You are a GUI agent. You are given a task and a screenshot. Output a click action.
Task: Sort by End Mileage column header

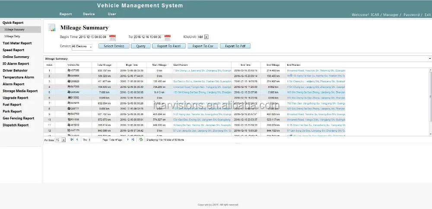273,65
